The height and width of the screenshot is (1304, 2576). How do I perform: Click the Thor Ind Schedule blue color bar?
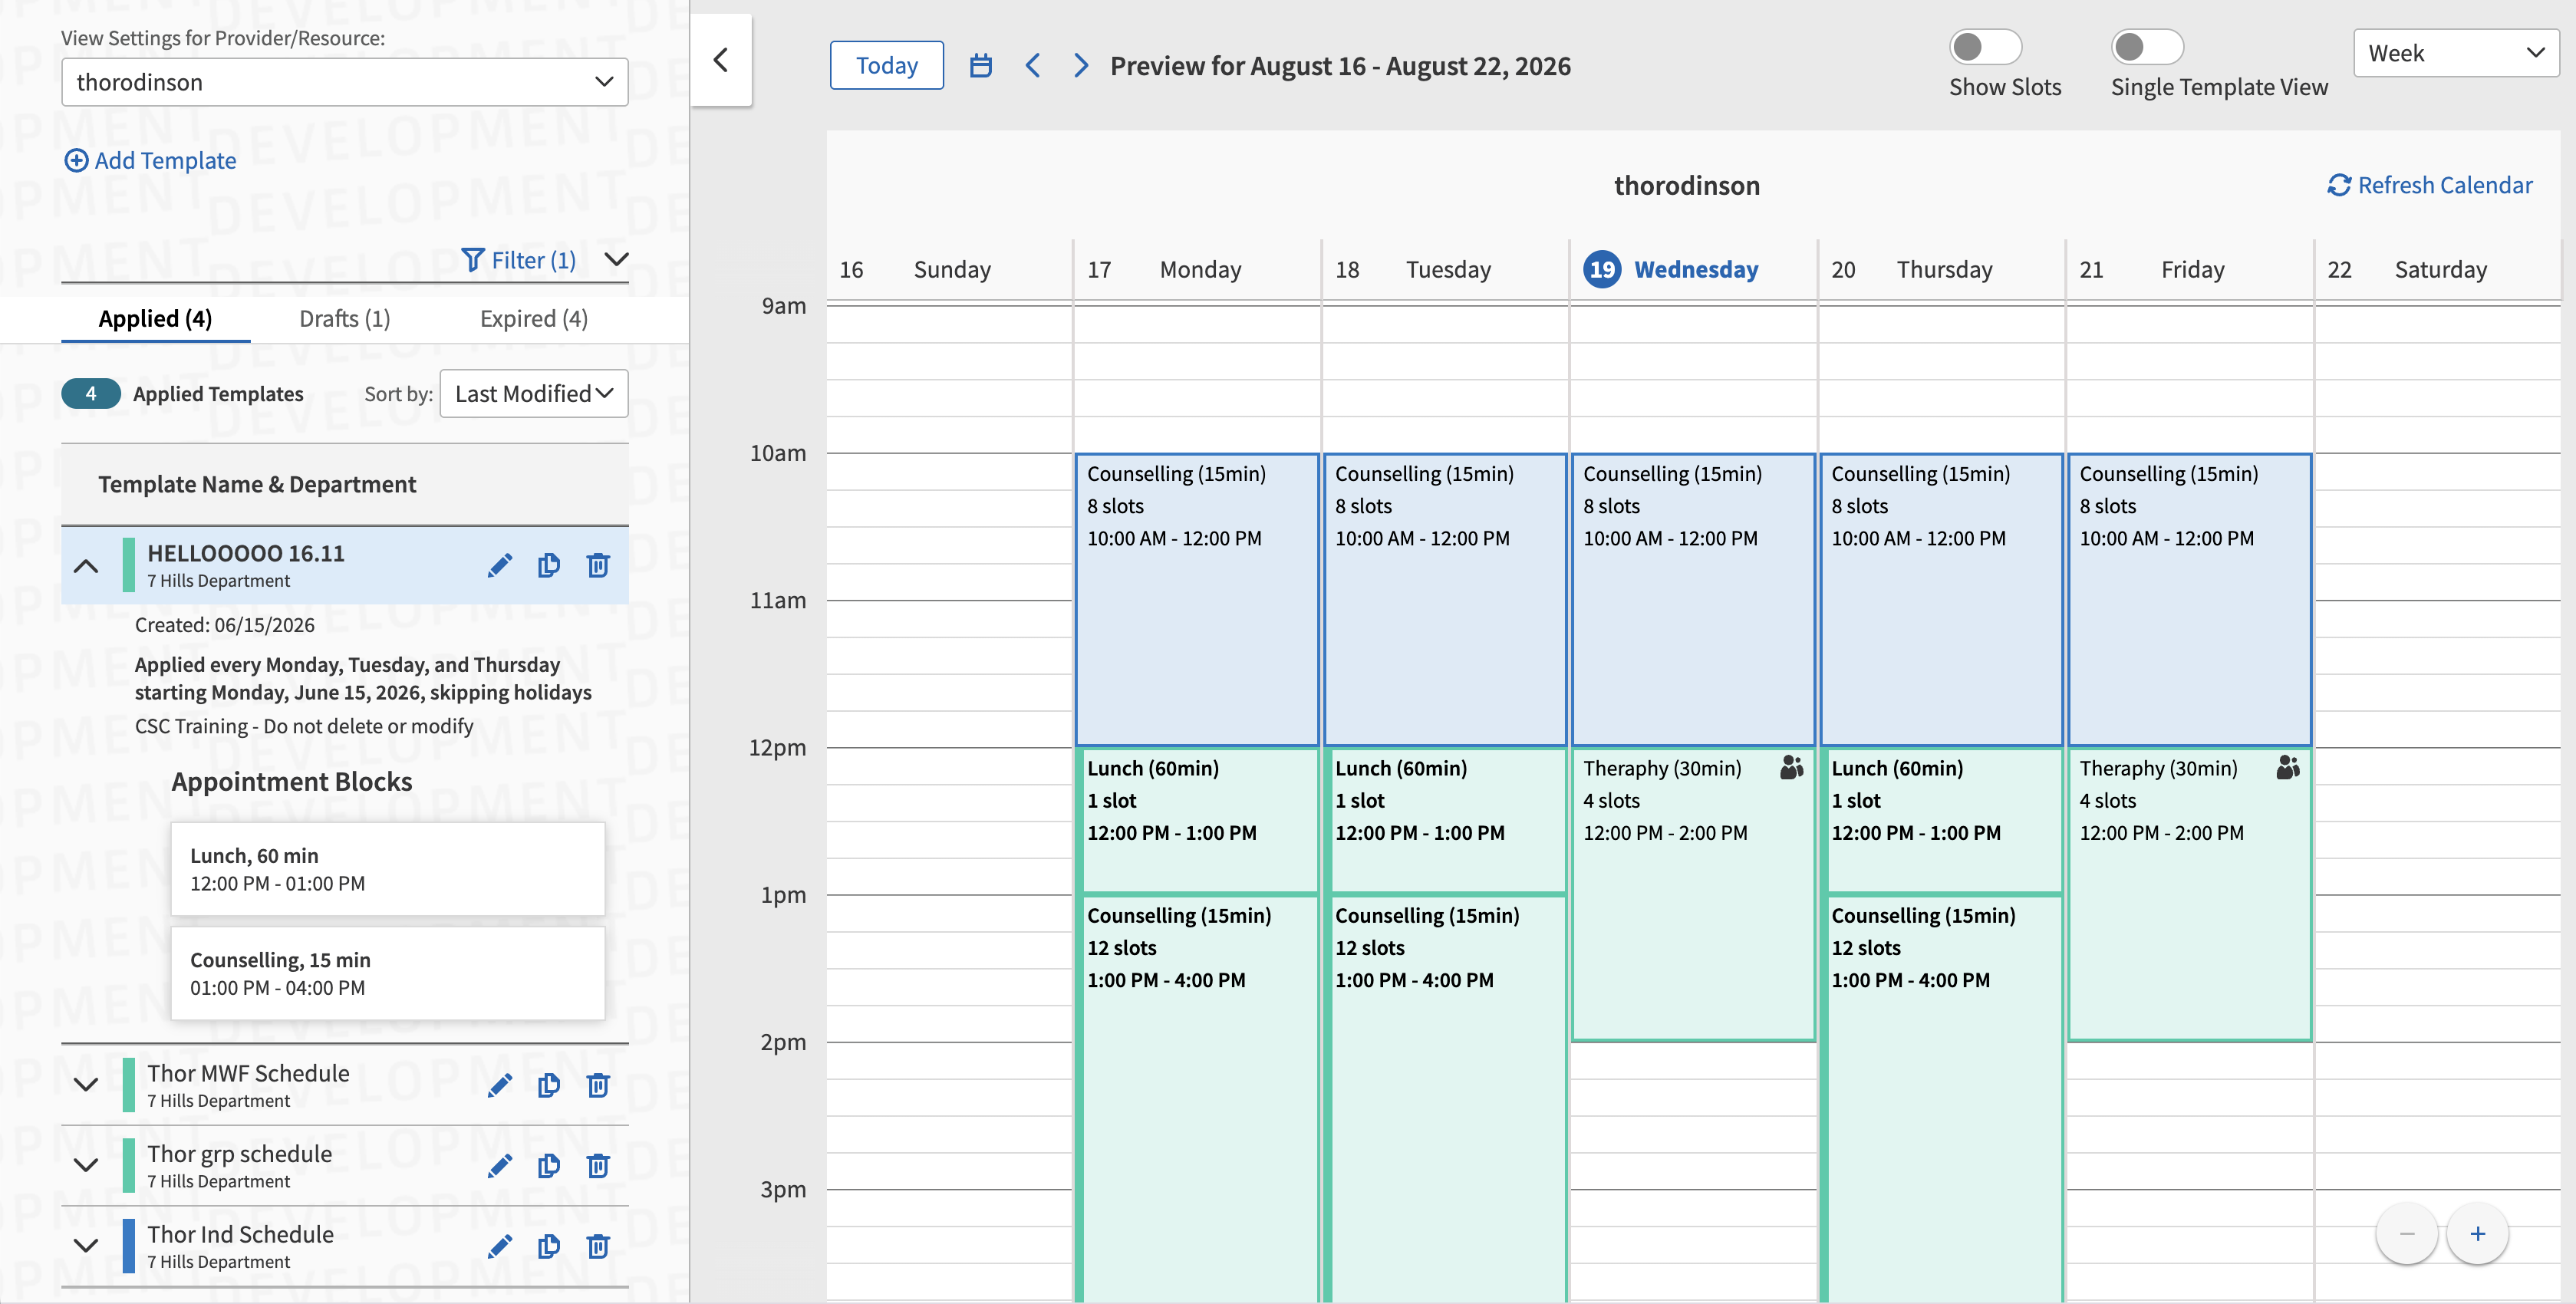point(128,1246)
